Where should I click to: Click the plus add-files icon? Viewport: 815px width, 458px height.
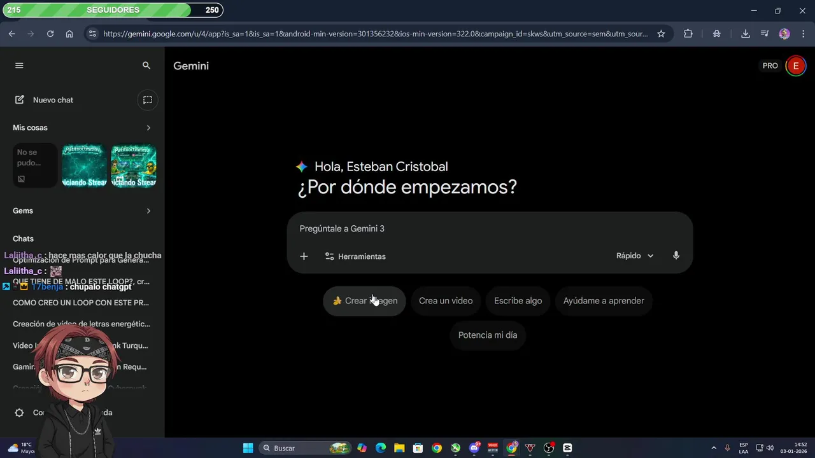tap(304, 256)
